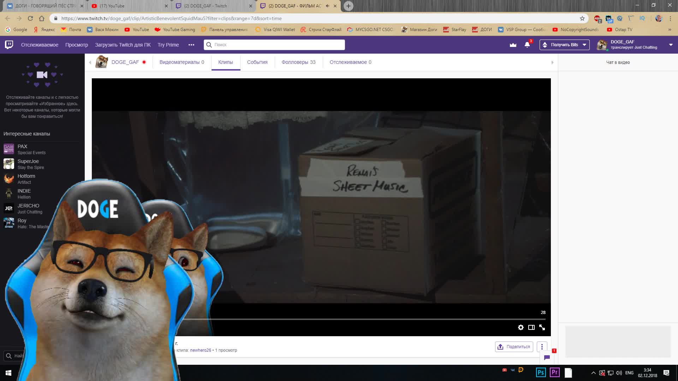678x381 pixels.
Task: Open the more options ellipsis in Twitch header
Action: pyautogui.click(x=191, y=45)
